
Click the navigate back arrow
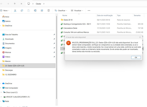[1, 4]
